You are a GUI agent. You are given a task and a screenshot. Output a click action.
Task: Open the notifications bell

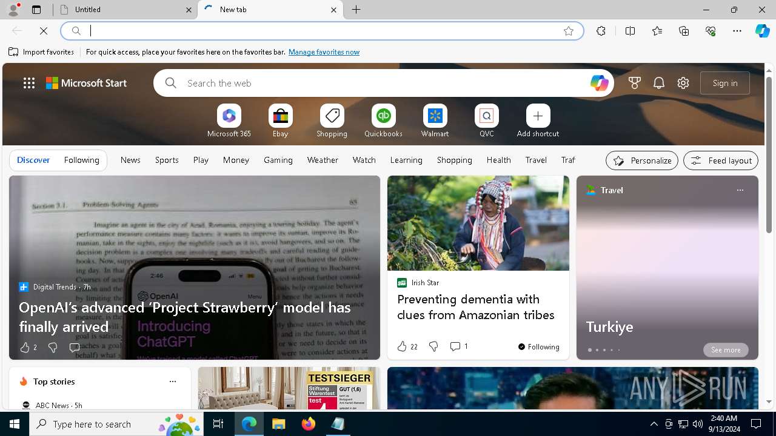pyautogui.click(x=659, y=83)
